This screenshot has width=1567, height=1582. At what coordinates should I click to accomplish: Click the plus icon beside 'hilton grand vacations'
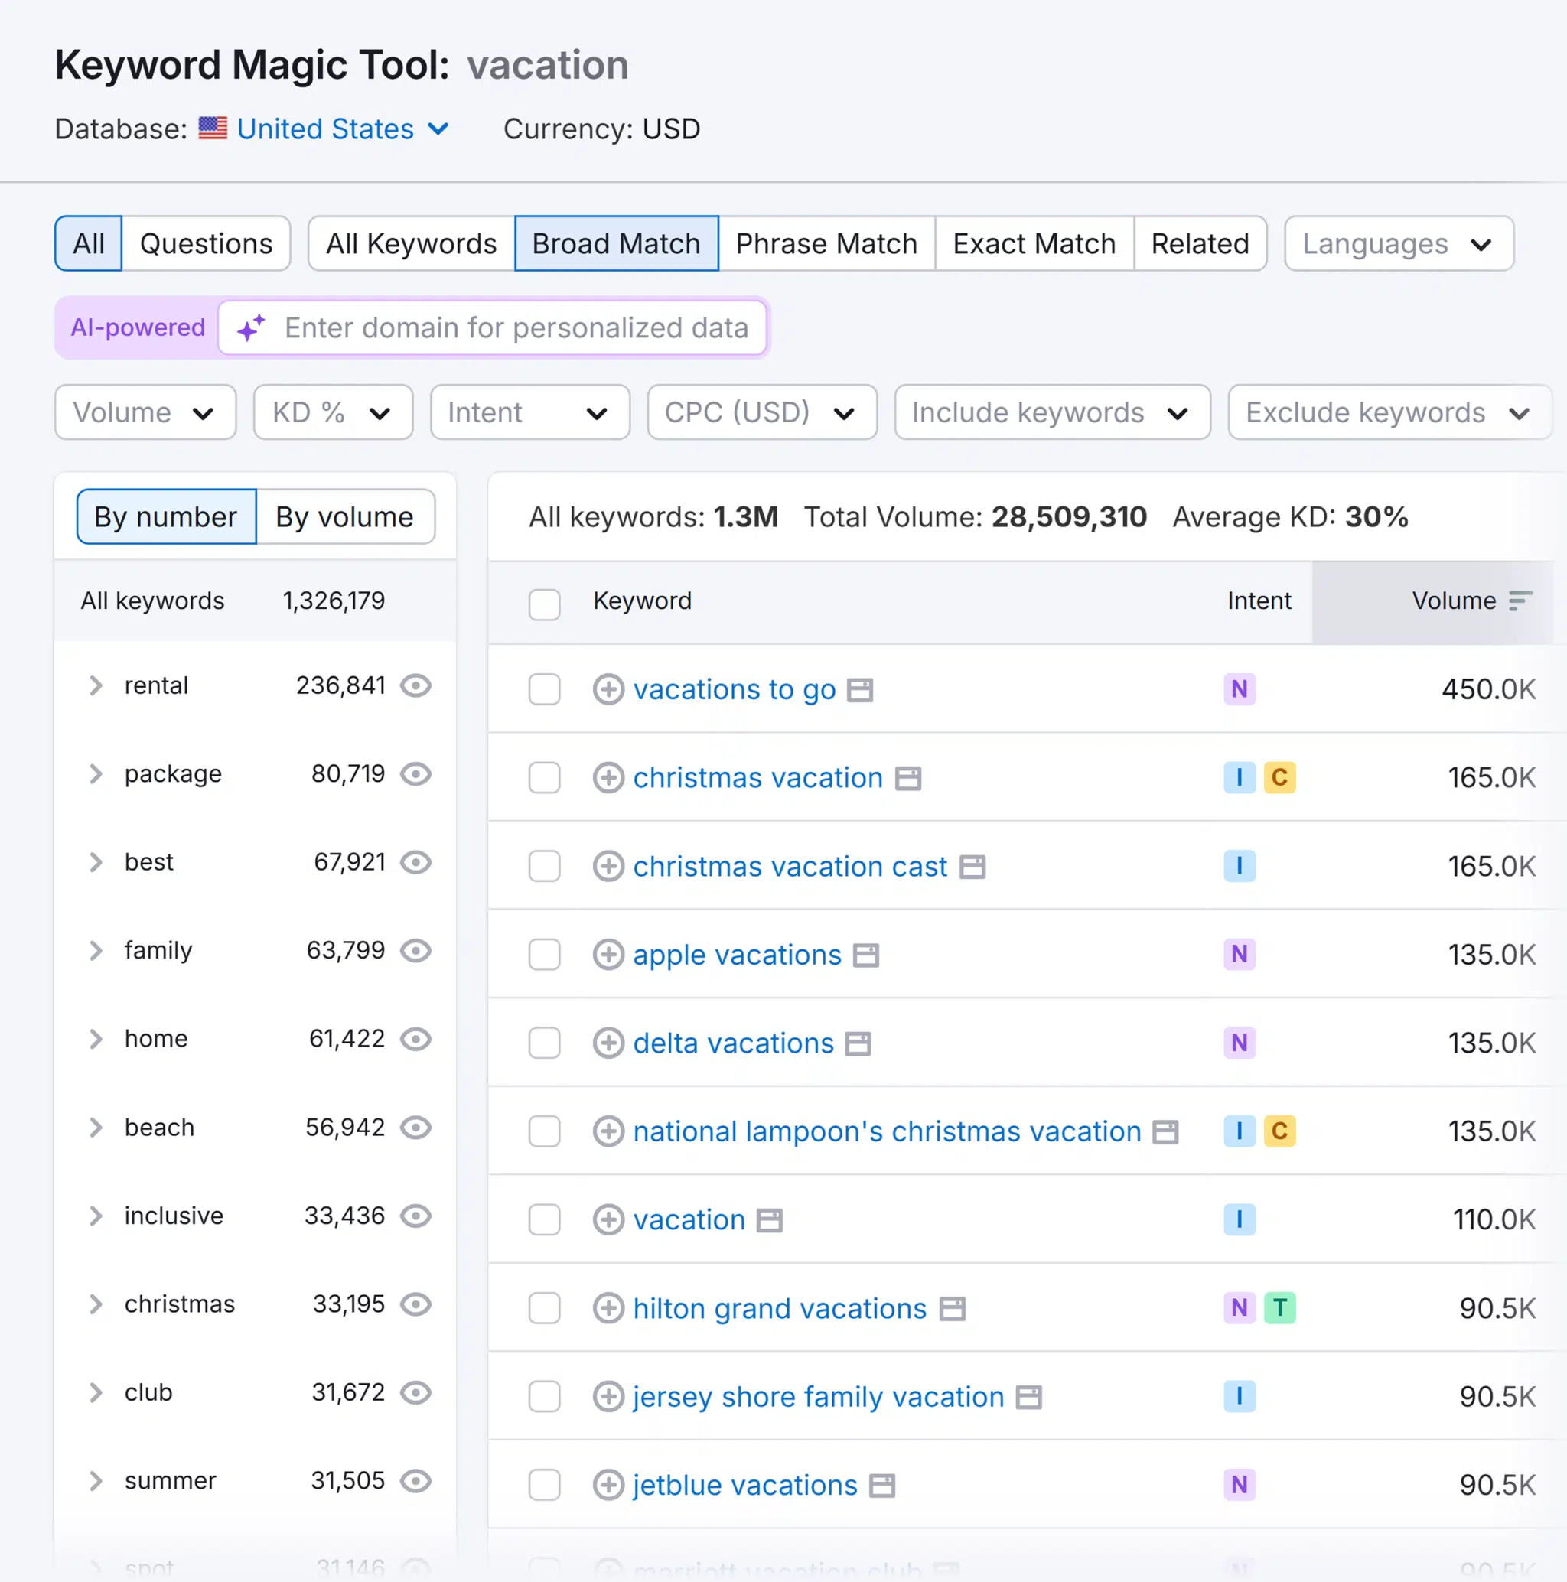pyautogui.click(x=608, y=1308)
